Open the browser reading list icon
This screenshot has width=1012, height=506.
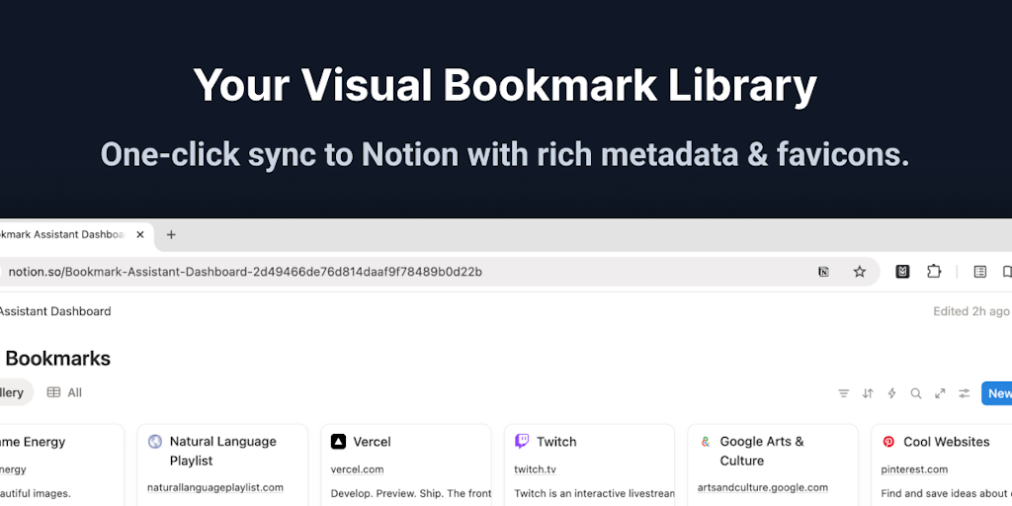(980, 272)
